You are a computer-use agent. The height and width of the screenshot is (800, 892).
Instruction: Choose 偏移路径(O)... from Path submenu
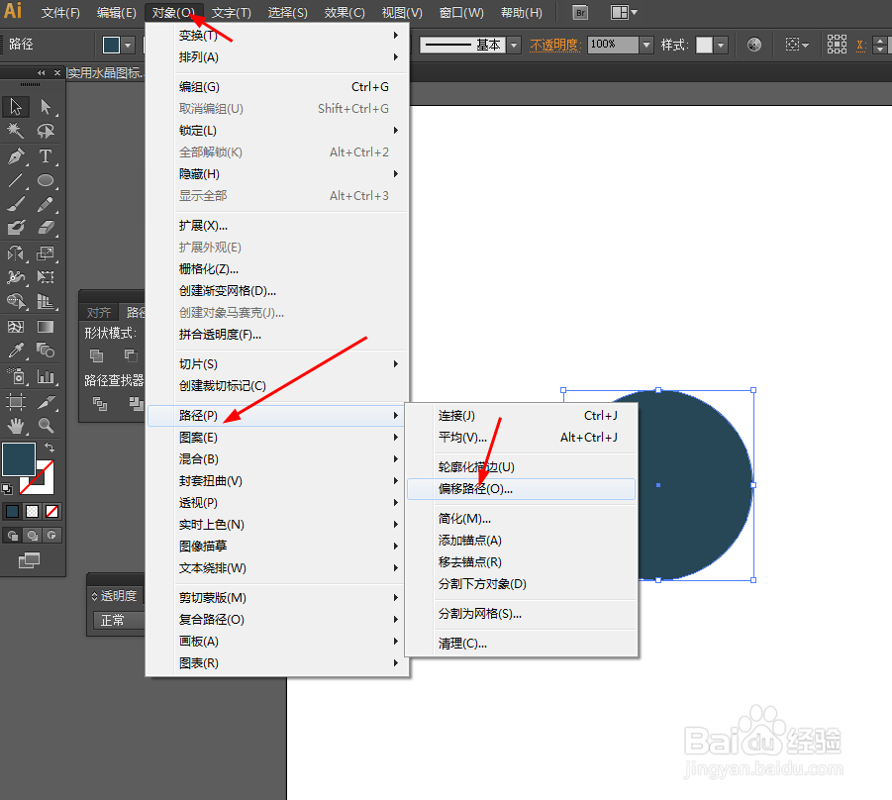click(521, 489)
